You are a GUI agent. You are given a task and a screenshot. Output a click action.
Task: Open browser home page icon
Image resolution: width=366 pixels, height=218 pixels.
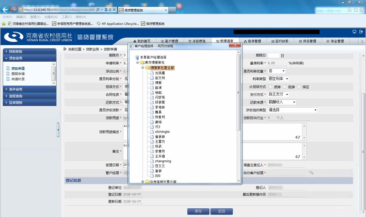[349, 10]
